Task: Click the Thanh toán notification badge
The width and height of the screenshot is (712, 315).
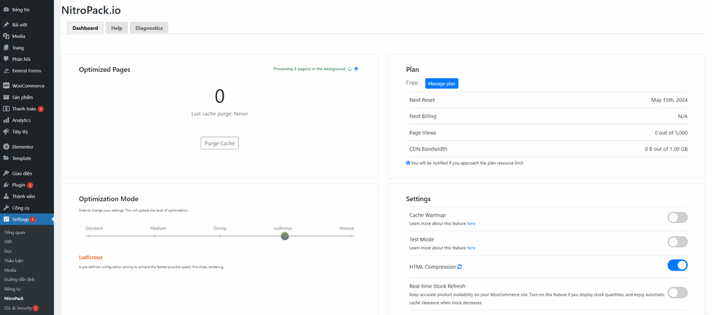Action: pos(41,109)
